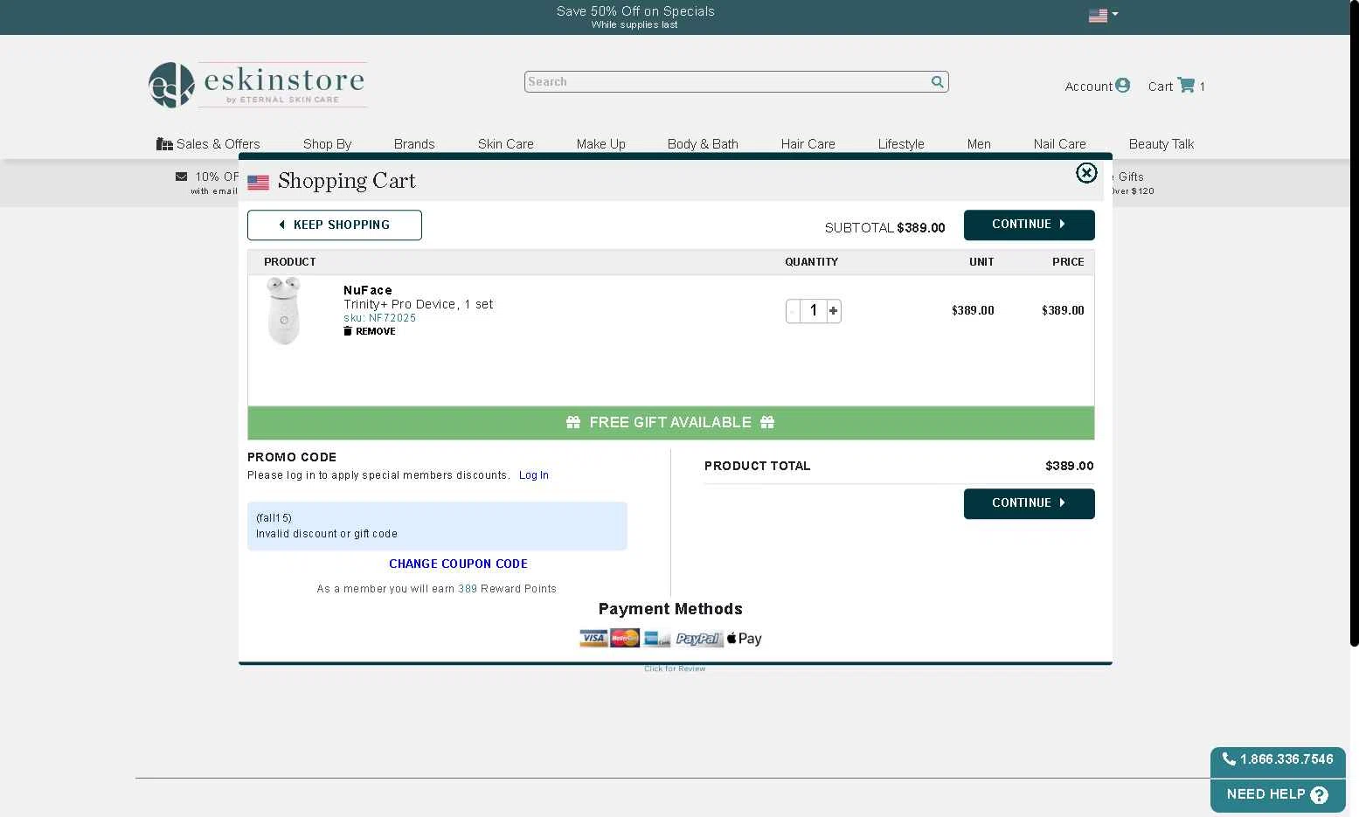This screenshot has height=817, width=1359.
Task: Close the Shopping Cart dialog
Action: 1086,173
